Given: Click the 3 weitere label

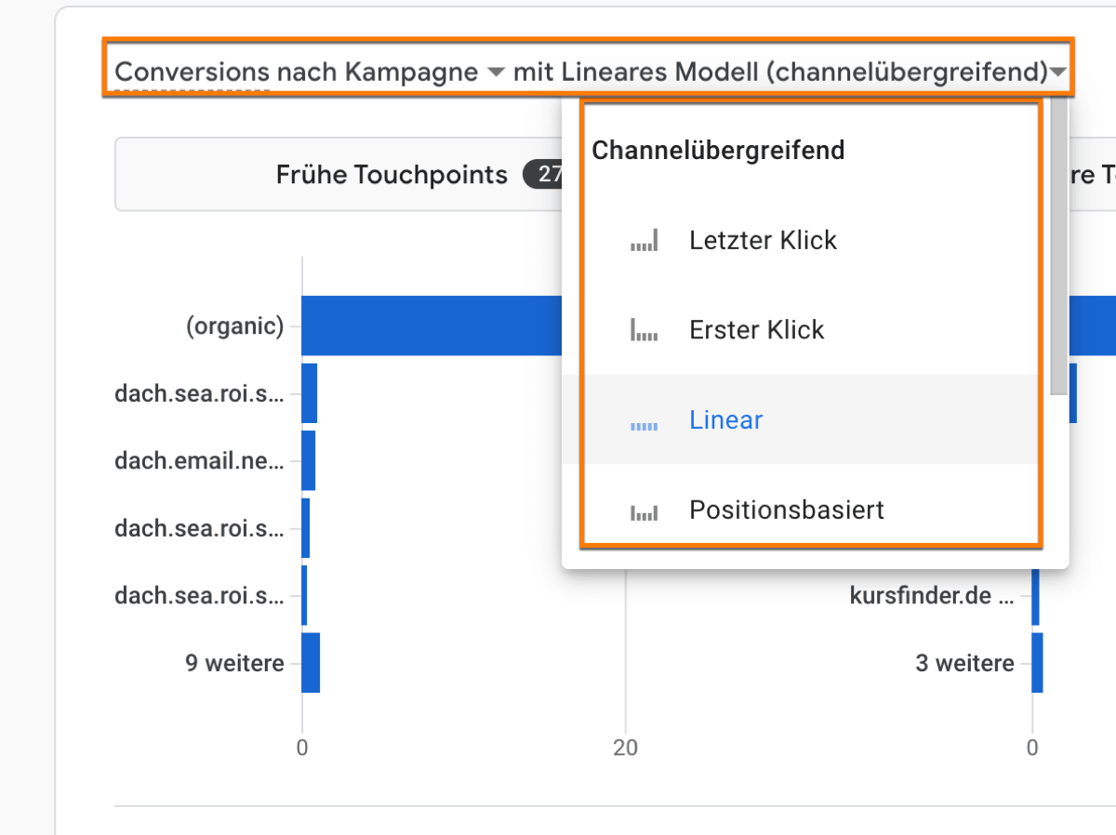Looking at the screenshot, I should pos(963,663).
